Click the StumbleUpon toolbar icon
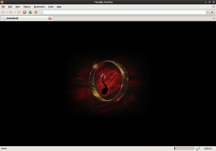The image size is (216, 151). pos(30,12)
